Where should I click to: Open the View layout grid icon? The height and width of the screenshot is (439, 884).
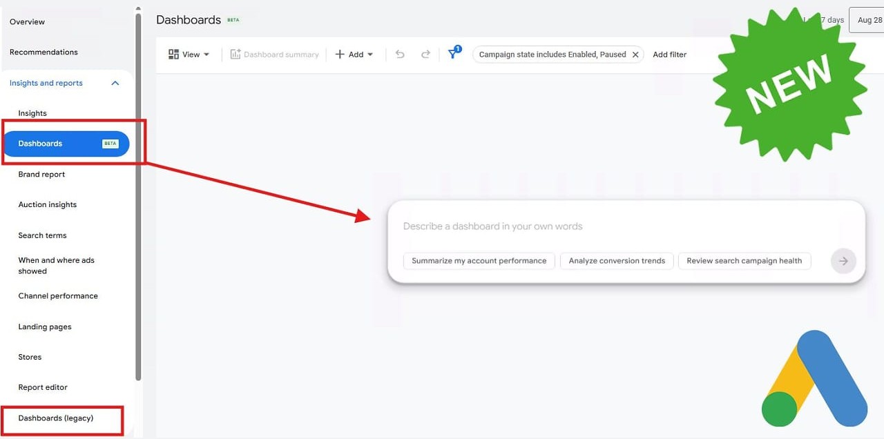pyautogui.click(x=174, y=55)
